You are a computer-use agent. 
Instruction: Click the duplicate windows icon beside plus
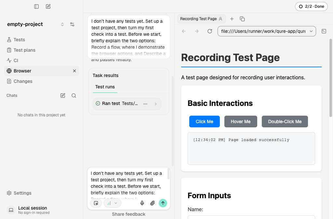point(242,19)
